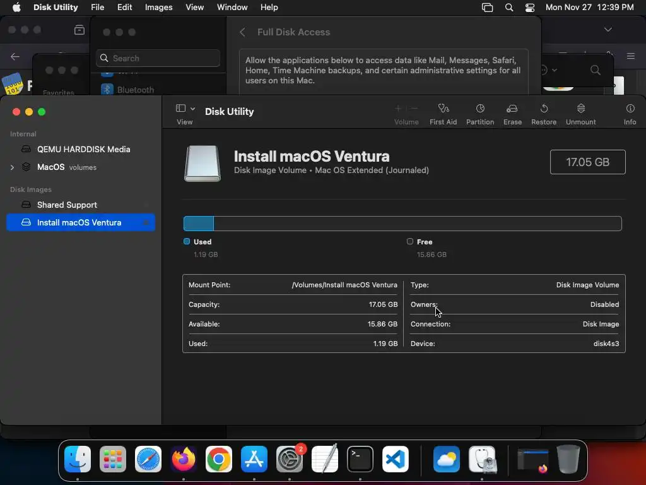Open Visual Studio Code from the Dock
646x485 pixels.
pos(396,459)
